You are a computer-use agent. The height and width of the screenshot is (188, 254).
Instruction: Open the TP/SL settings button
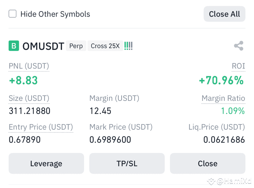pos(127,163)
